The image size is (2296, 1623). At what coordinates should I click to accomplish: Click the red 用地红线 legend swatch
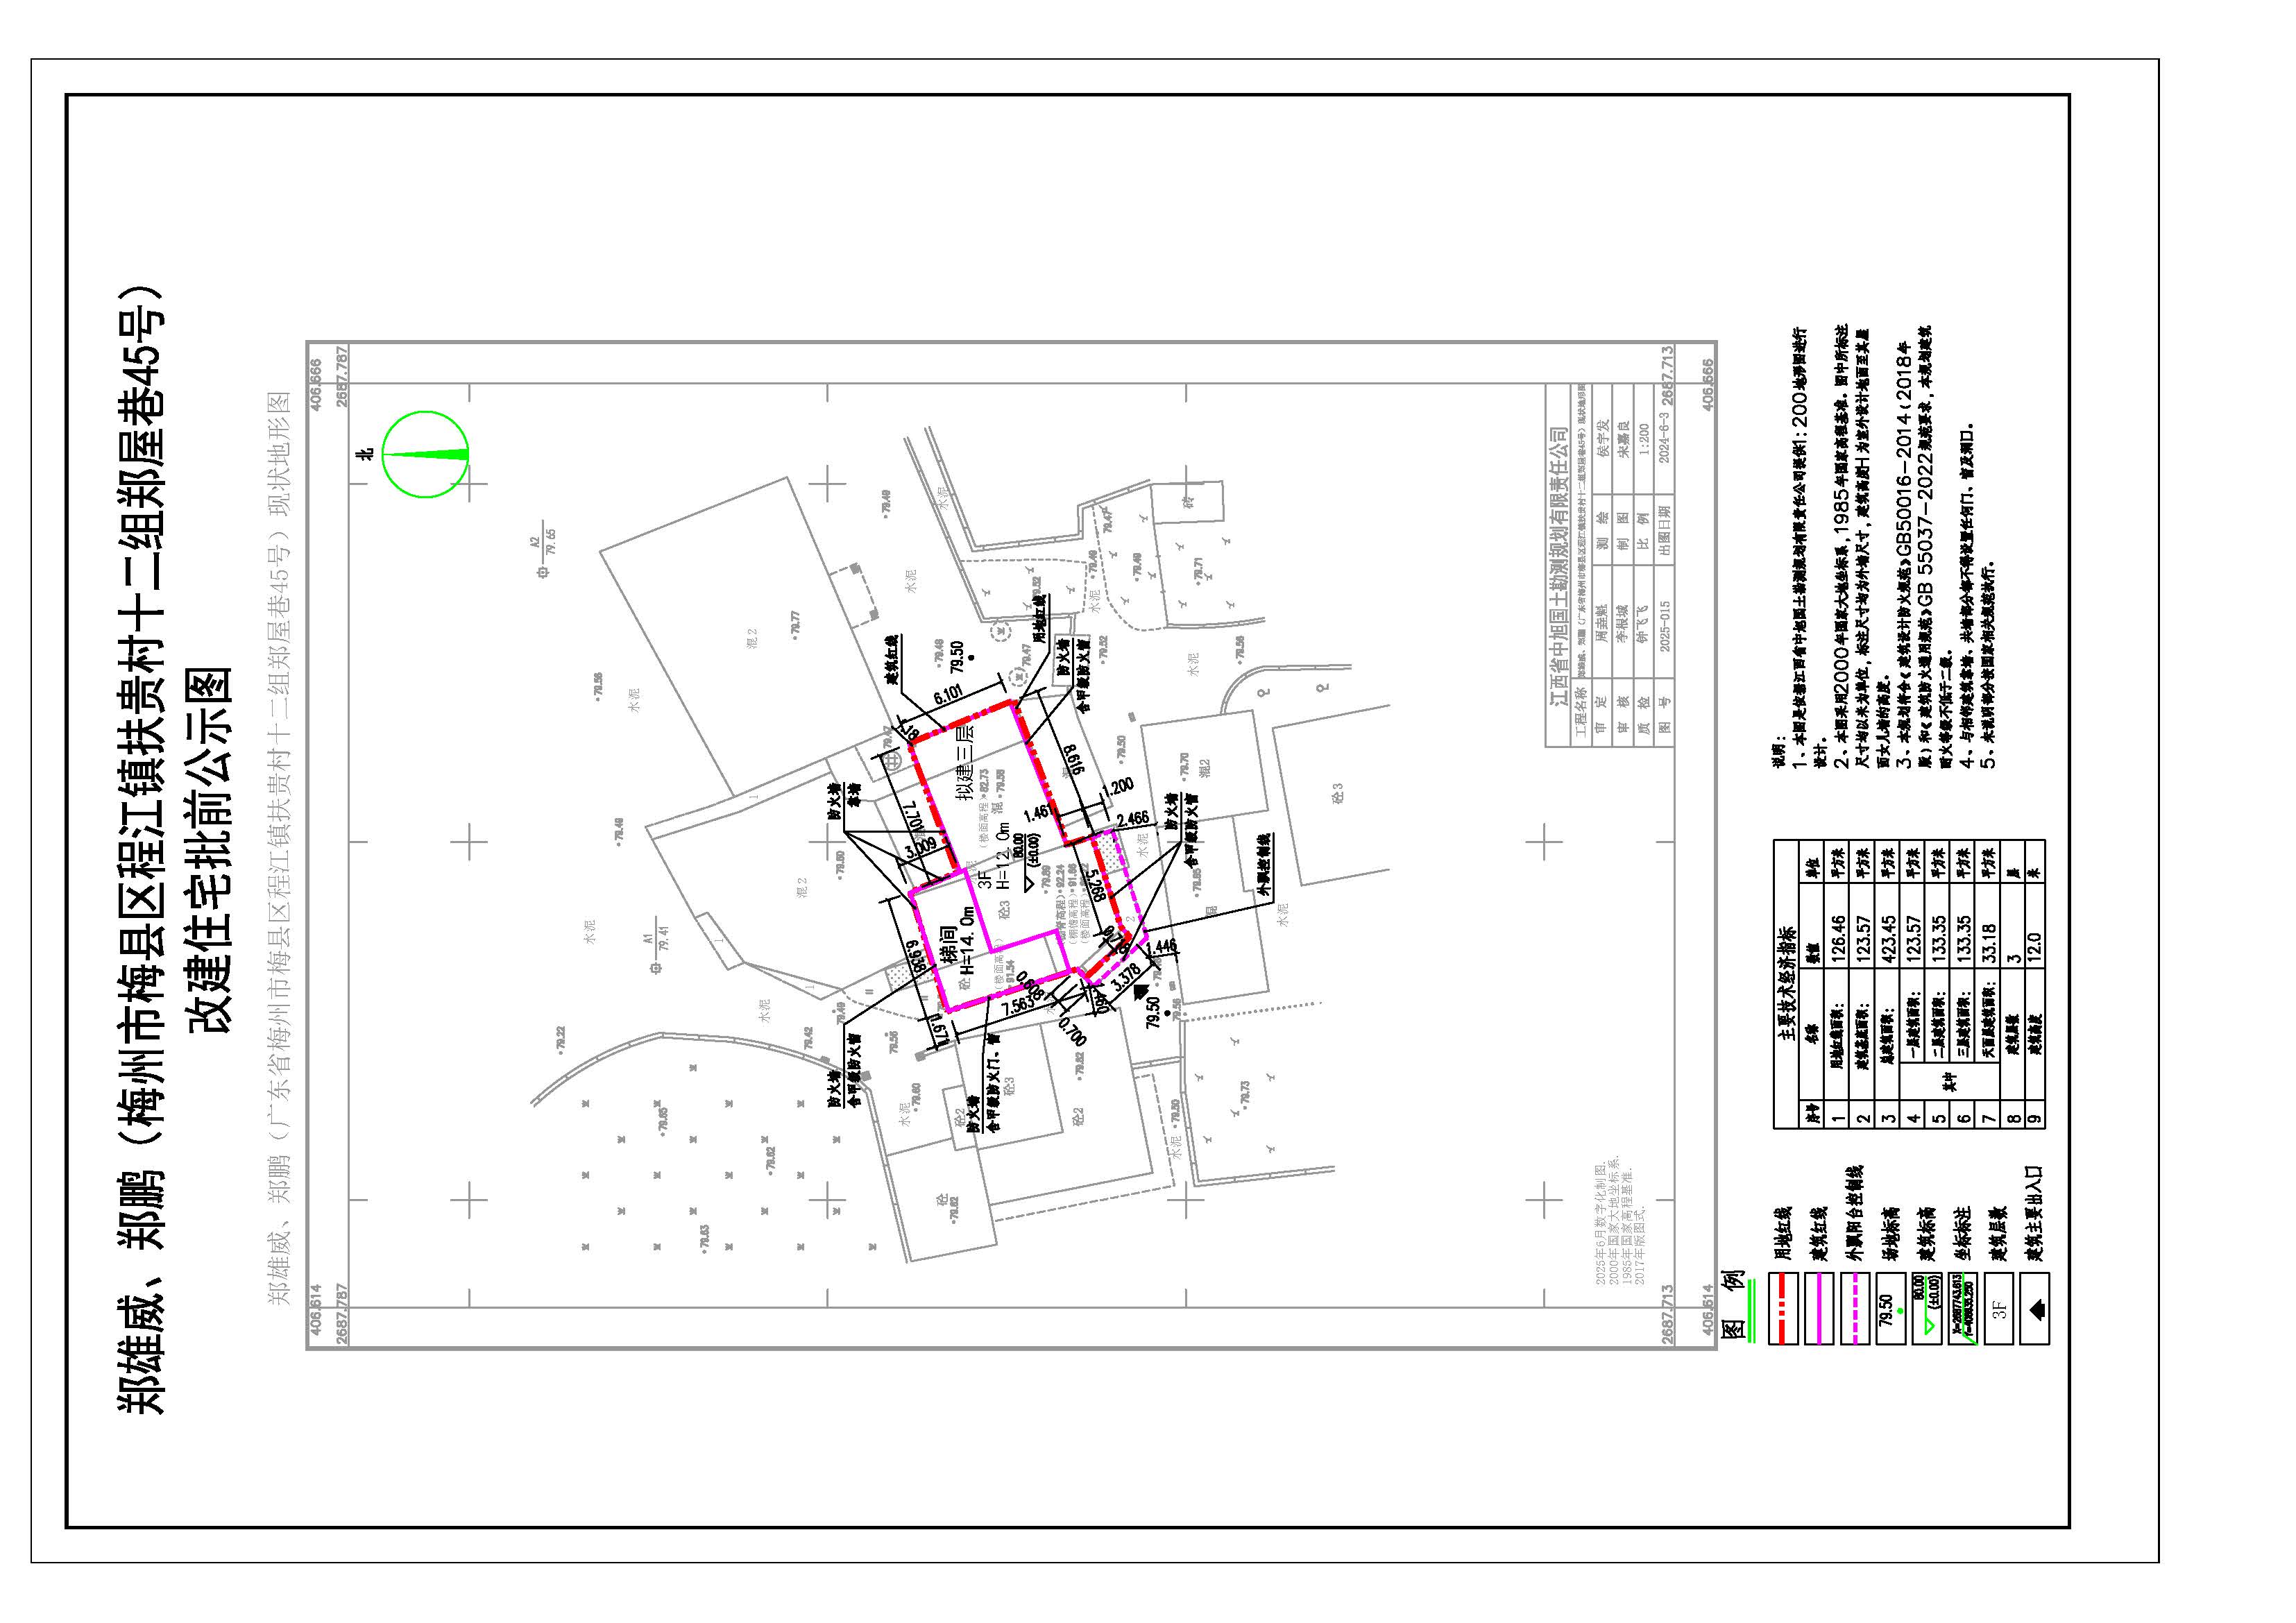pos(1783,1307)
